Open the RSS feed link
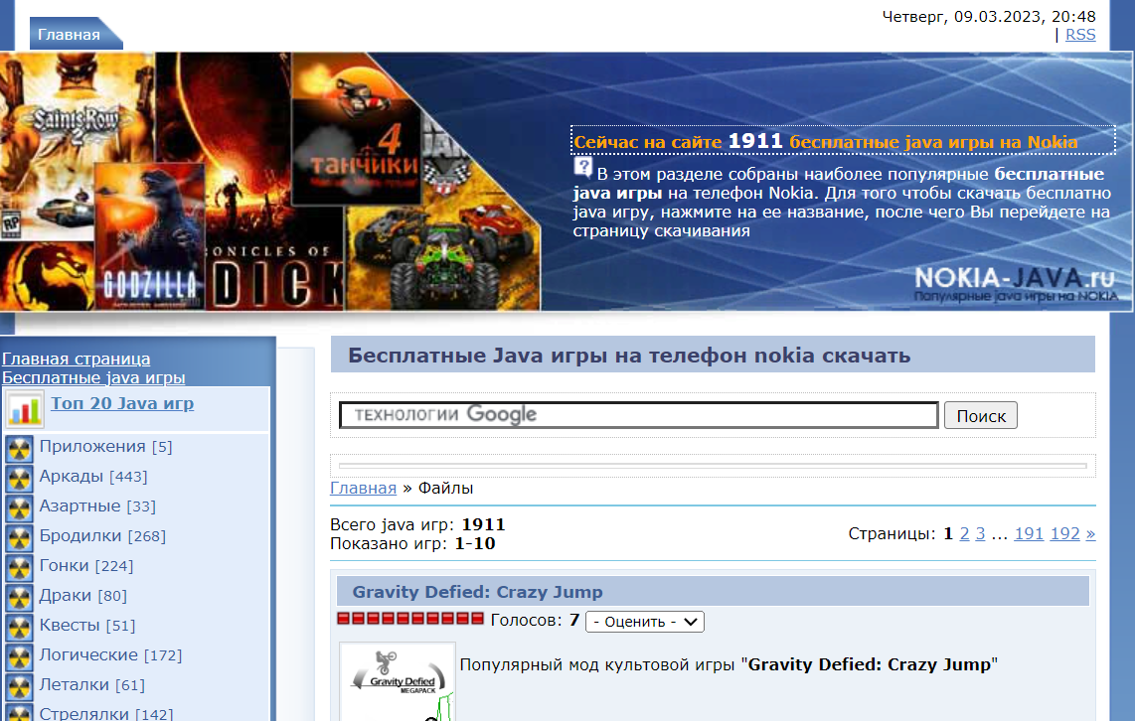The image size is (1135, 721). tap(1080, 35)
